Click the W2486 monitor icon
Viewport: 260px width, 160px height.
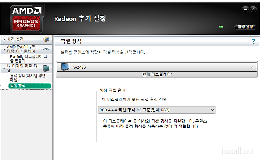(x=65, y=67)
